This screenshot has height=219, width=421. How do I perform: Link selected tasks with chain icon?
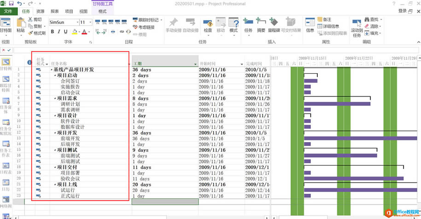pyautogui.click(x=122, y=32)
